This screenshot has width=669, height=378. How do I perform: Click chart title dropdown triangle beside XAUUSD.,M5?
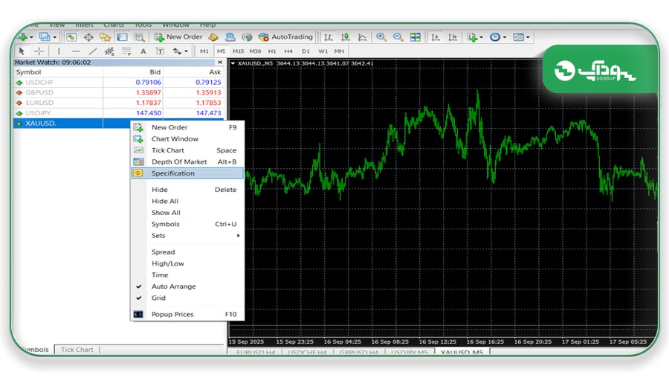[233, 63]
